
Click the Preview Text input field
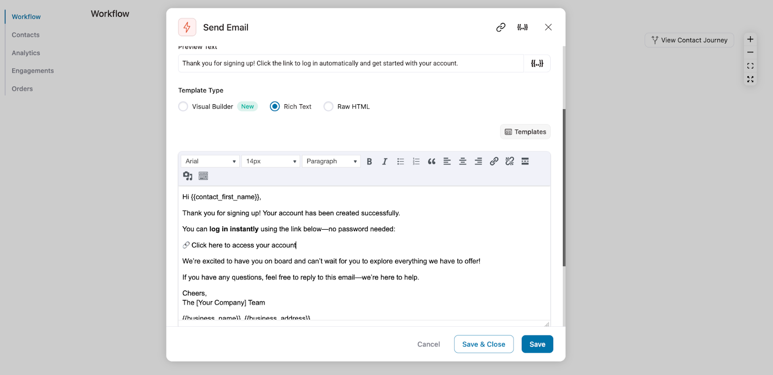tap(350, 63)
